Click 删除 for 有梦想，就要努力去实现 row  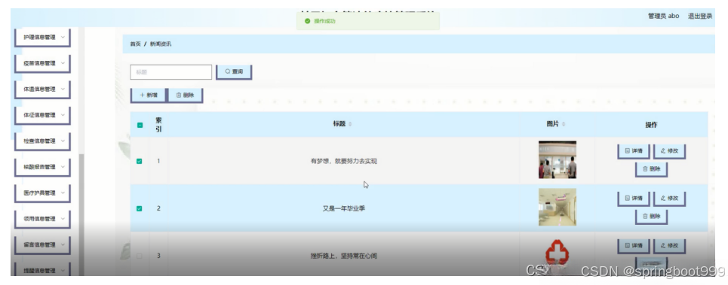coord(651,169)
